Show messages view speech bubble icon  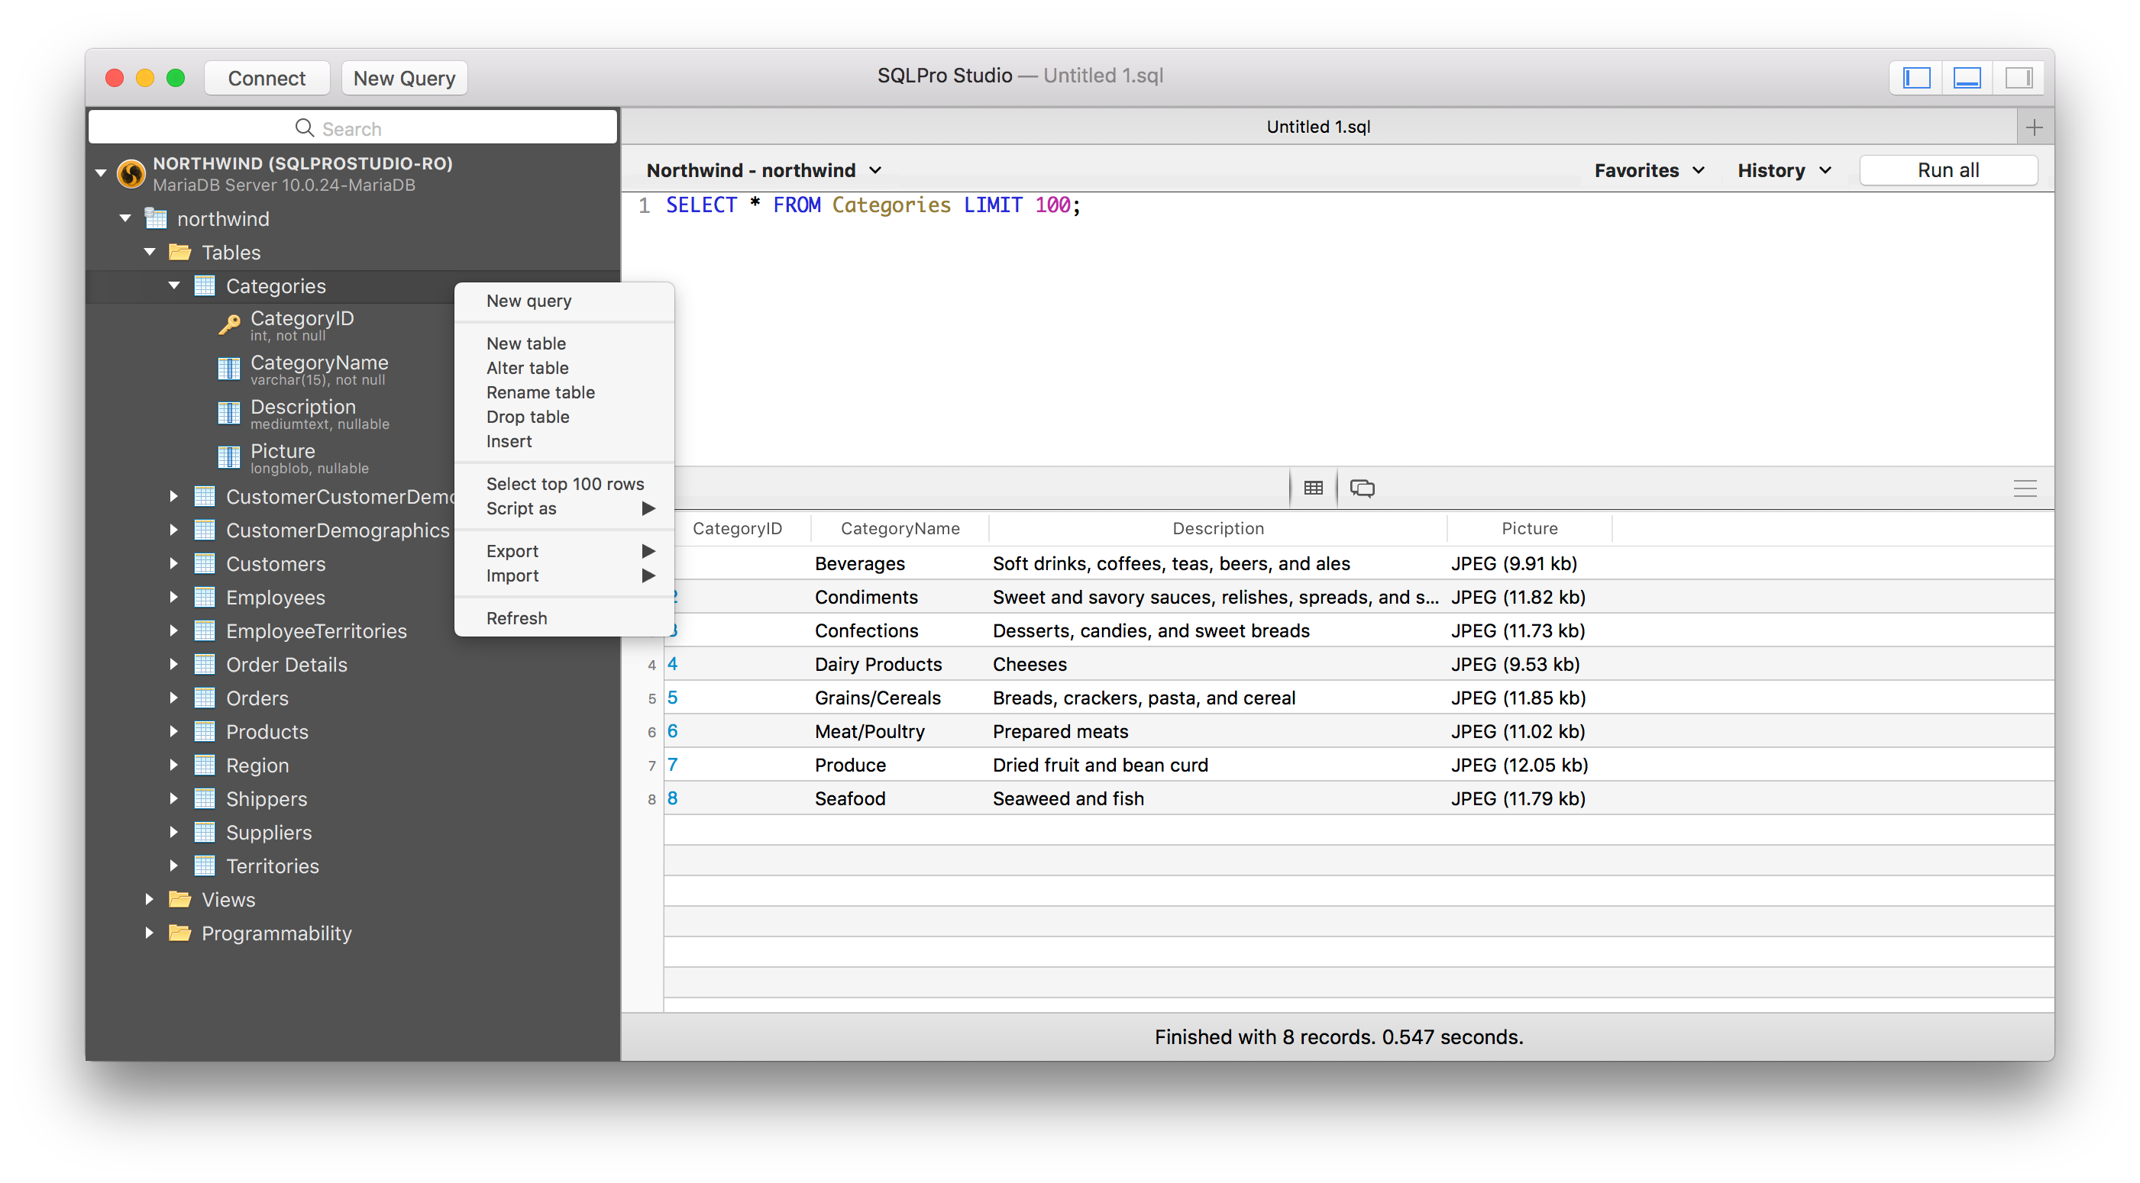pyautogui.click(x=1362, y=487)
